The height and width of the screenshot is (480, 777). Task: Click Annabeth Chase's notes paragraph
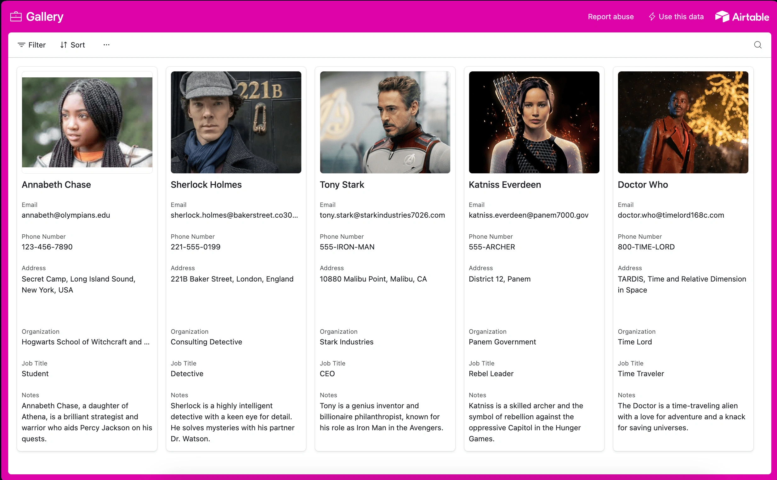coord(87,422)
